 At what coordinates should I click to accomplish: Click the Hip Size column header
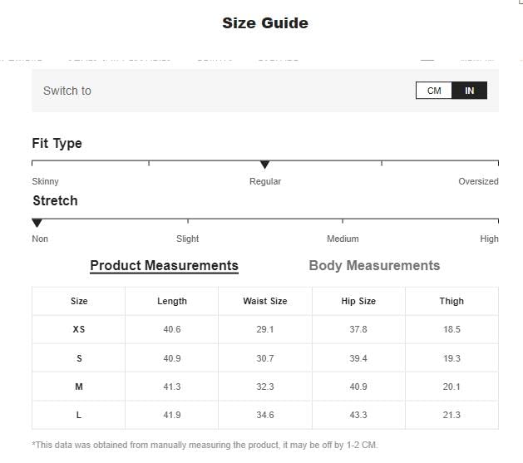coord(358,301)
